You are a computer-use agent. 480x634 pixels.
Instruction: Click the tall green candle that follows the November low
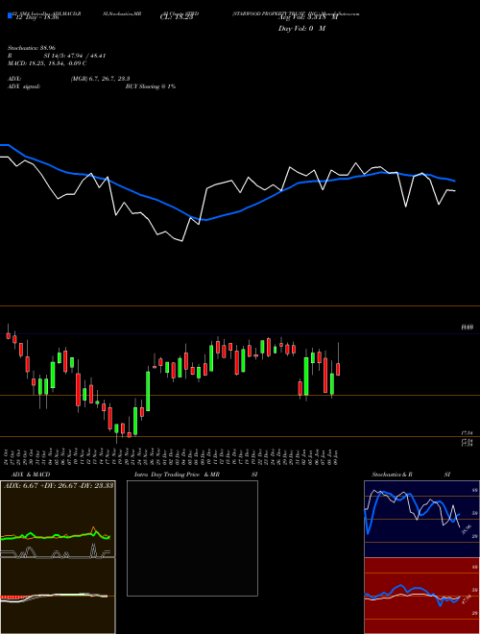tap(148, 391)
